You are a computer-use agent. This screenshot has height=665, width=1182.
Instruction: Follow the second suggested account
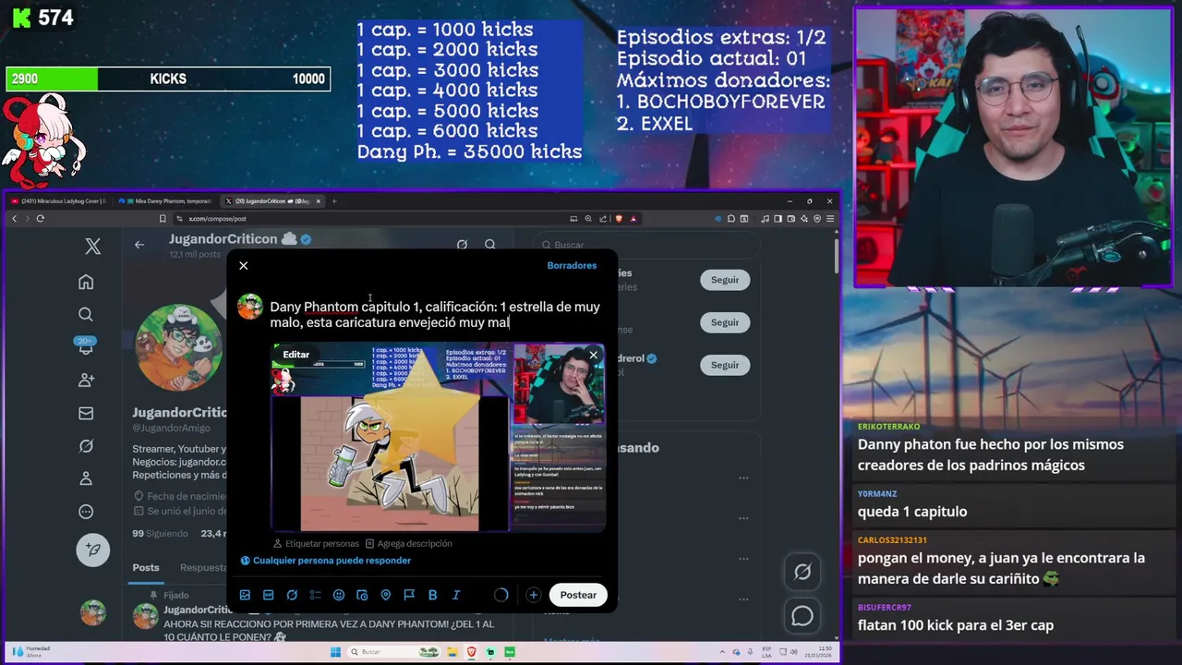click(x=725, y=322)
